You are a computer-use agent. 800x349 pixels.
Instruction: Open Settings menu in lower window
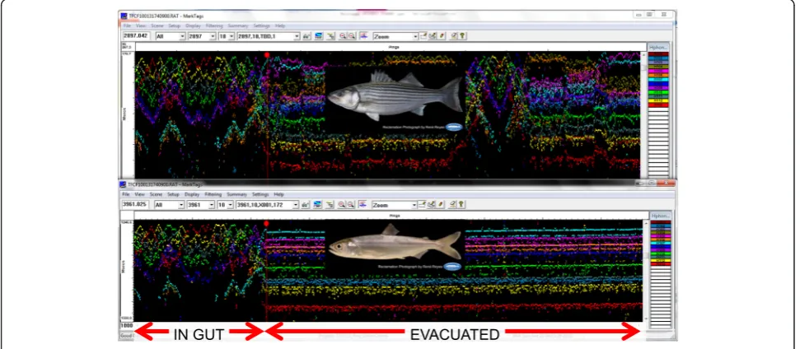pyautogui.click(x=260, y=194)
